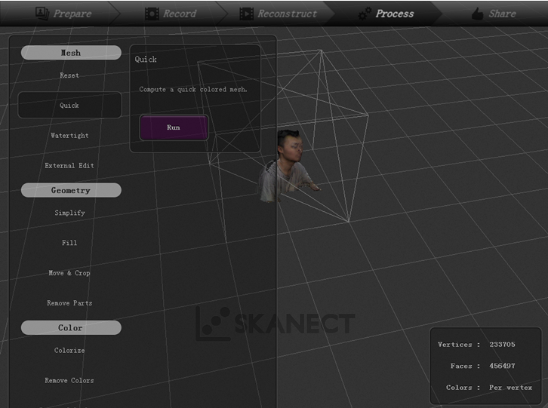548x408 pixels.
Task: Select the Remove Parts option
Action: click(x=69, y=303)
